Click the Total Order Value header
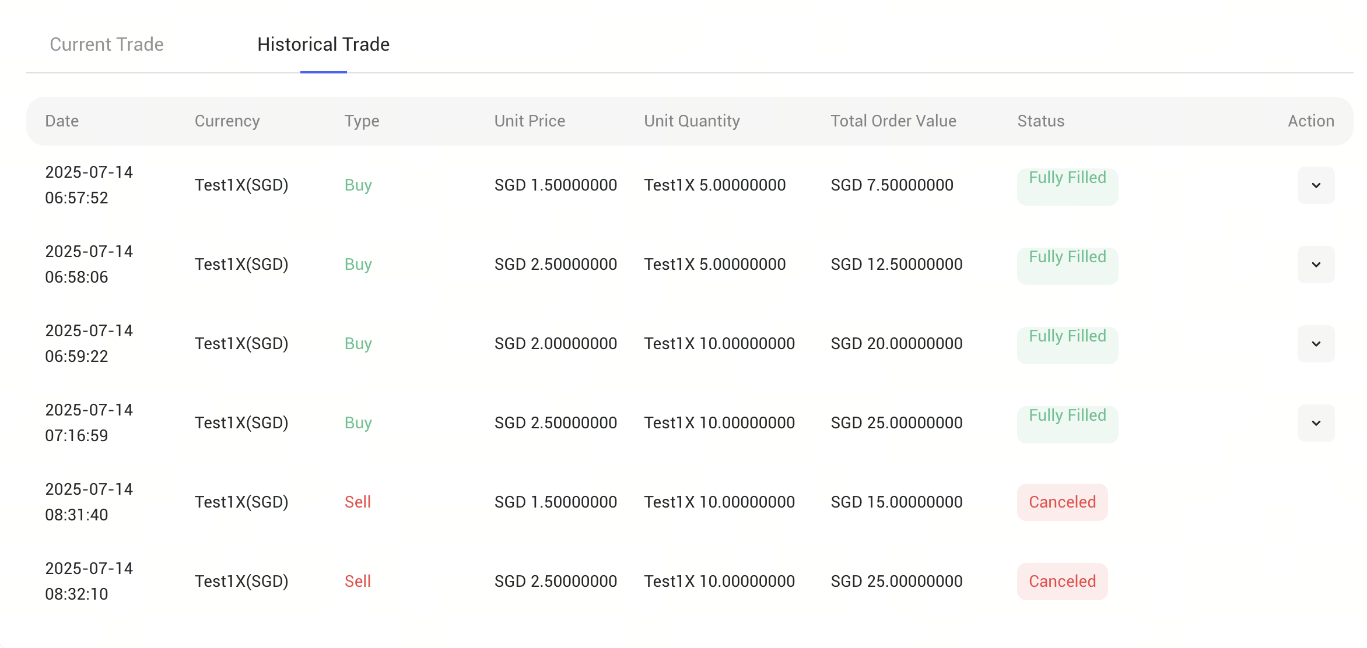 (x=893, y=121)
